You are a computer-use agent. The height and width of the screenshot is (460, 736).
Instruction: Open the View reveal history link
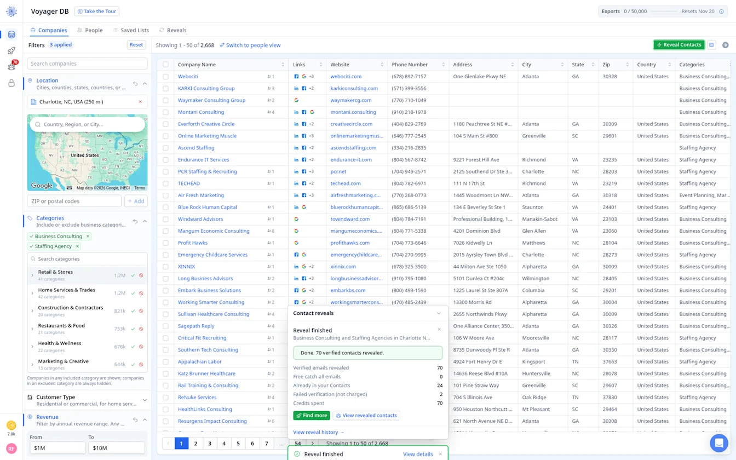pyautogui.click(x=319, y=432)
